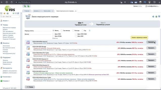The height and width of the screenshot is (90, 161).
Task: Open SSL сертификаты in sidebar
Action: point(8,31)
